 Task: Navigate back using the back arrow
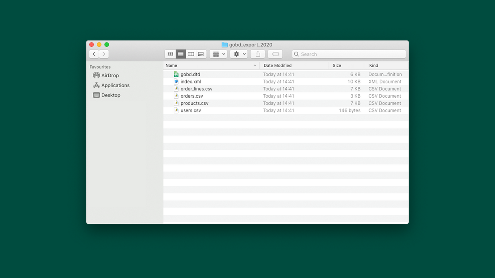(x=94, y=54)
